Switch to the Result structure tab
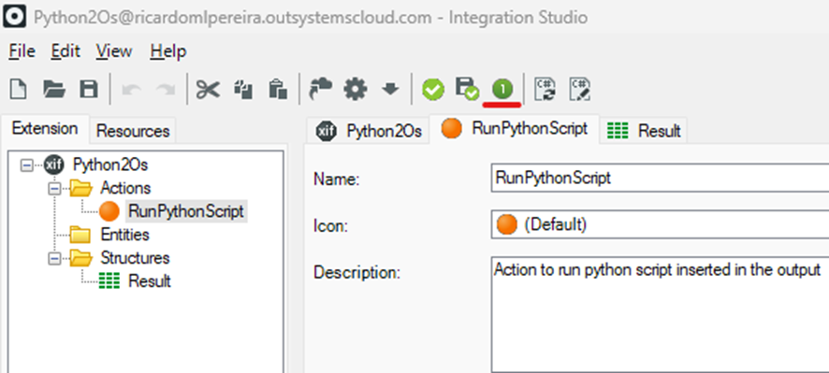The image size is (829, 373). click(643, 130)
